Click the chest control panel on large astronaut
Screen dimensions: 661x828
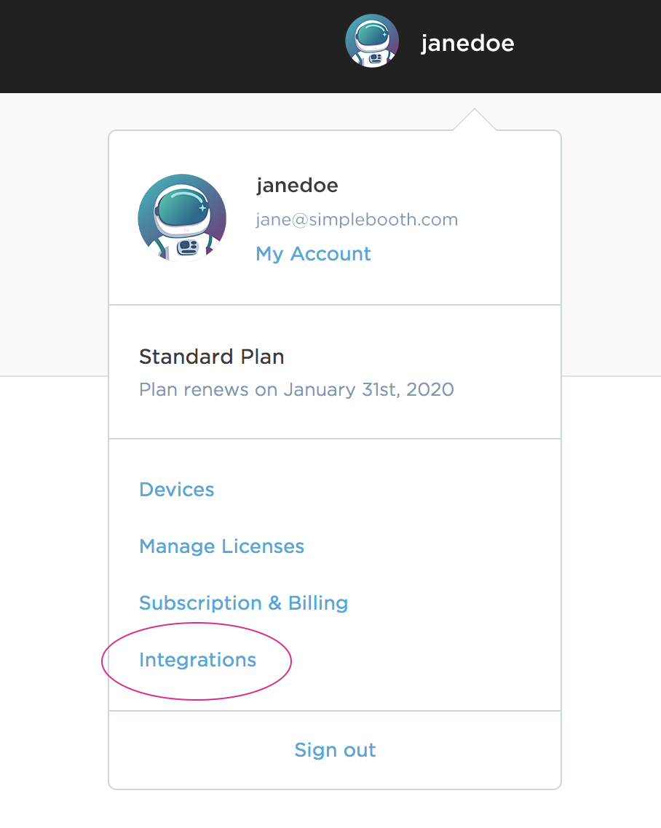187,247
